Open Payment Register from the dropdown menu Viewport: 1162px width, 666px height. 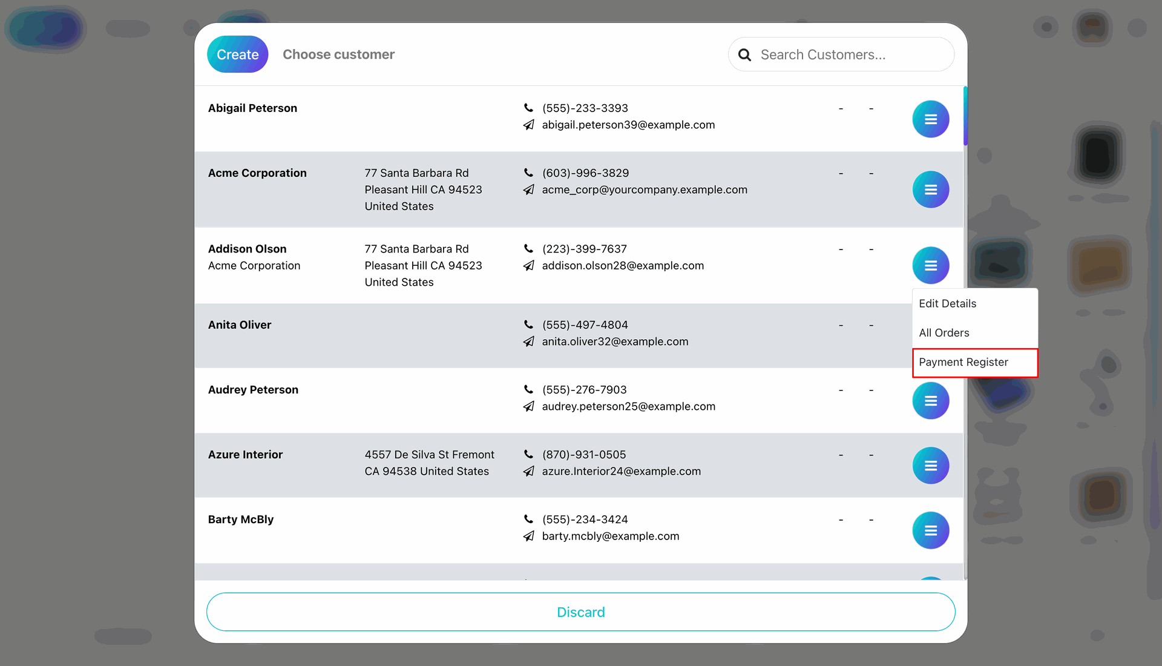point(975,362)
